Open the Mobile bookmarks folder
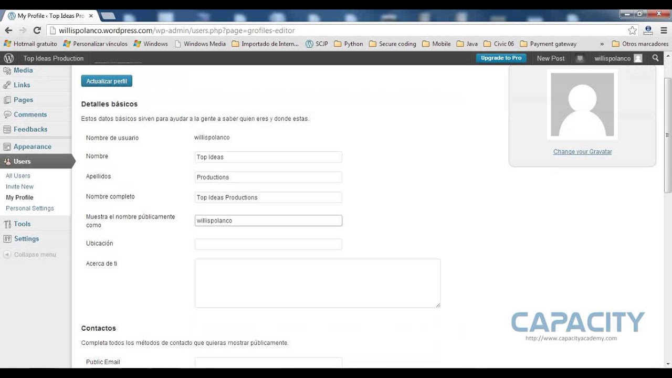 (x=436, y=44)
